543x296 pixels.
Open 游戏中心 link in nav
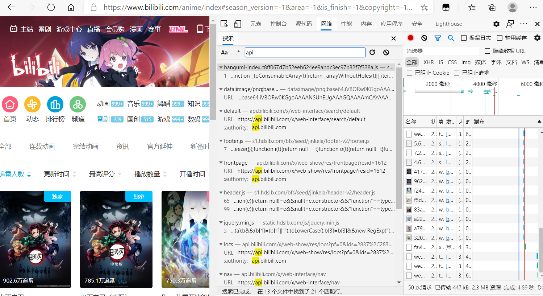coord(69,29)
